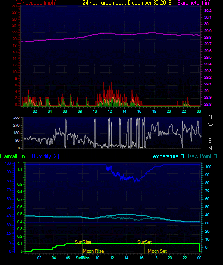Click the Barometer (.in) axis title
The width and height of the screenshot is (223, 265).
(194, 3)
